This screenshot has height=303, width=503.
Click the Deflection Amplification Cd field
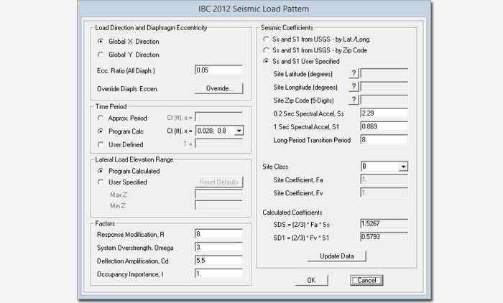point(218,261)
